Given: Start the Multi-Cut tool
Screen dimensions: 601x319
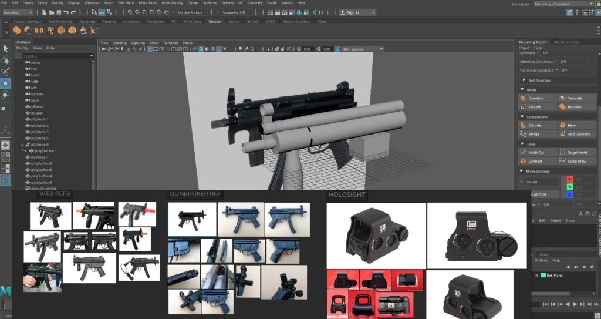Looking at the screenshot, I should (538, 152).
